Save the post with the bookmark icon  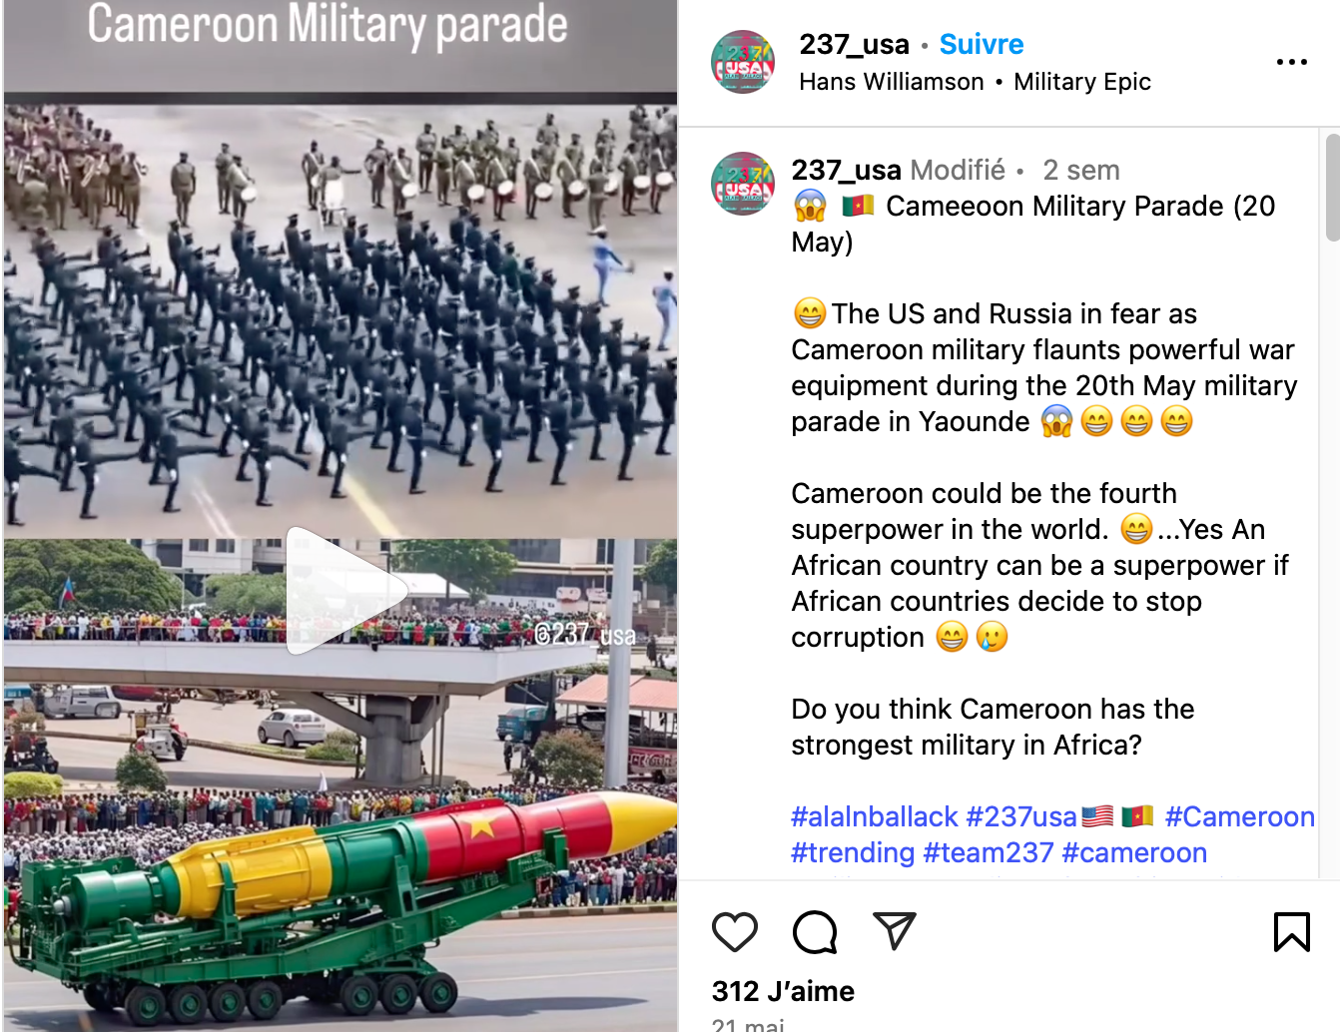coord(1291,931)
